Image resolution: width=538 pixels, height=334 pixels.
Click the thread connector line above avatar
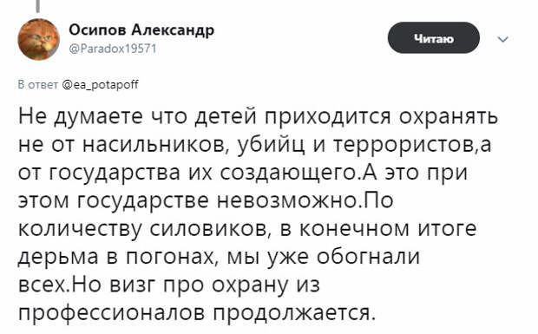coord(38,6)
